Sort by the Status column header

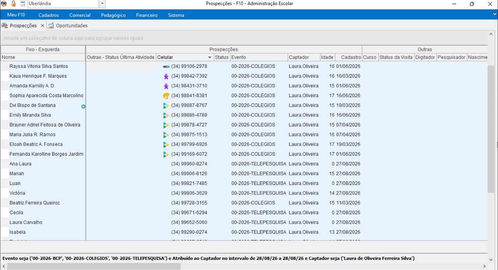click(221, 57)
